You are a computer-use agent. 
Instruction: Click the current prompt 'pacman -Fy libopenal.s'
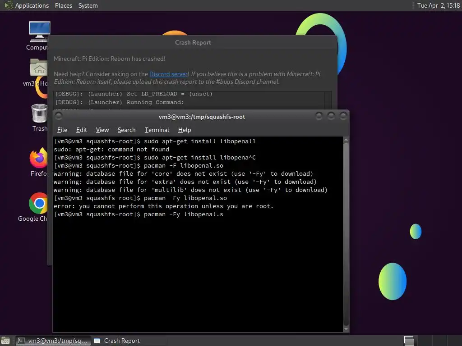tap(139, 214)
